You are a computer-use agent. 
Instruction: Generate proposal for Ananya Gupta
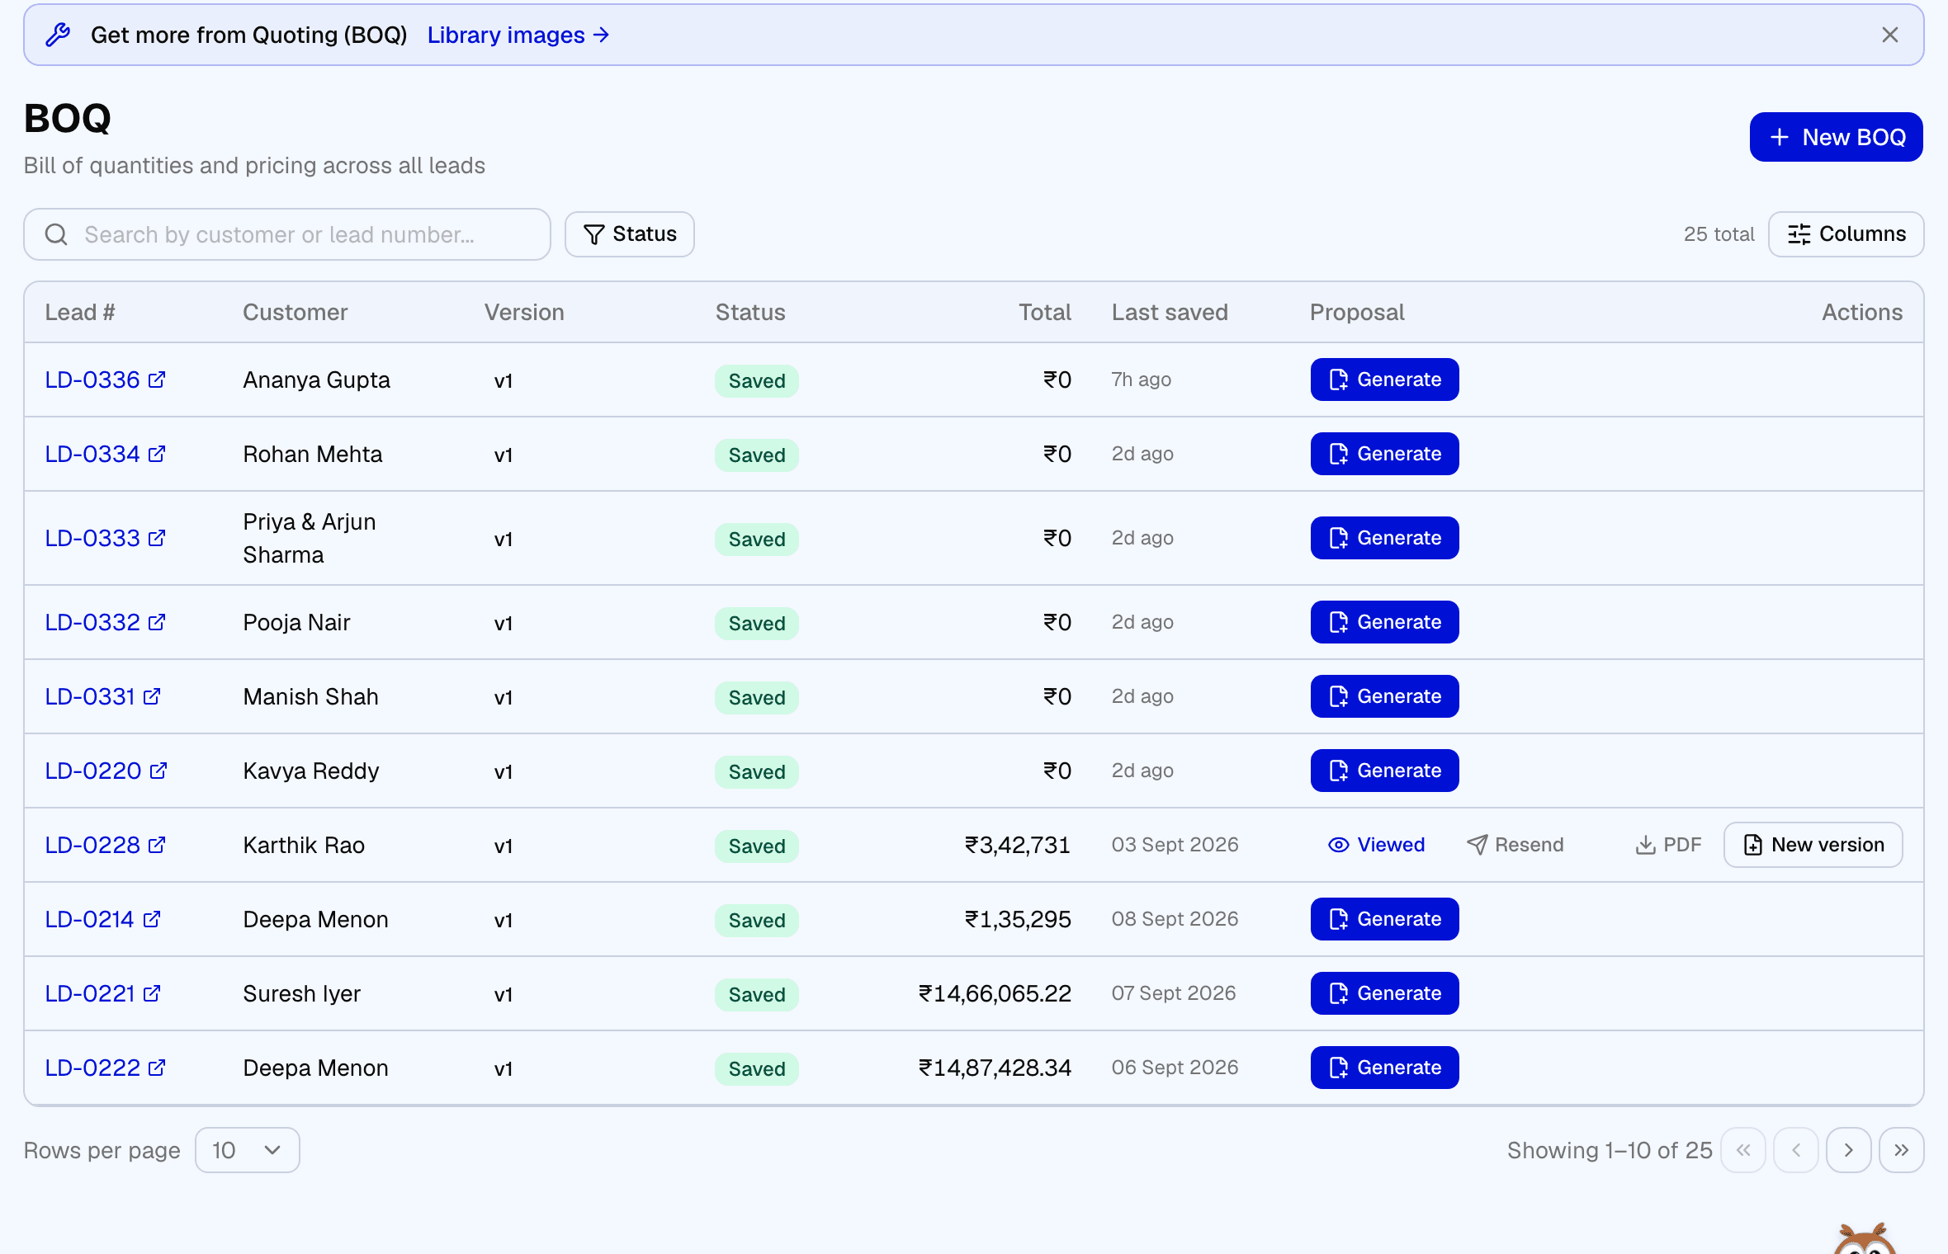click(1384, 379)
